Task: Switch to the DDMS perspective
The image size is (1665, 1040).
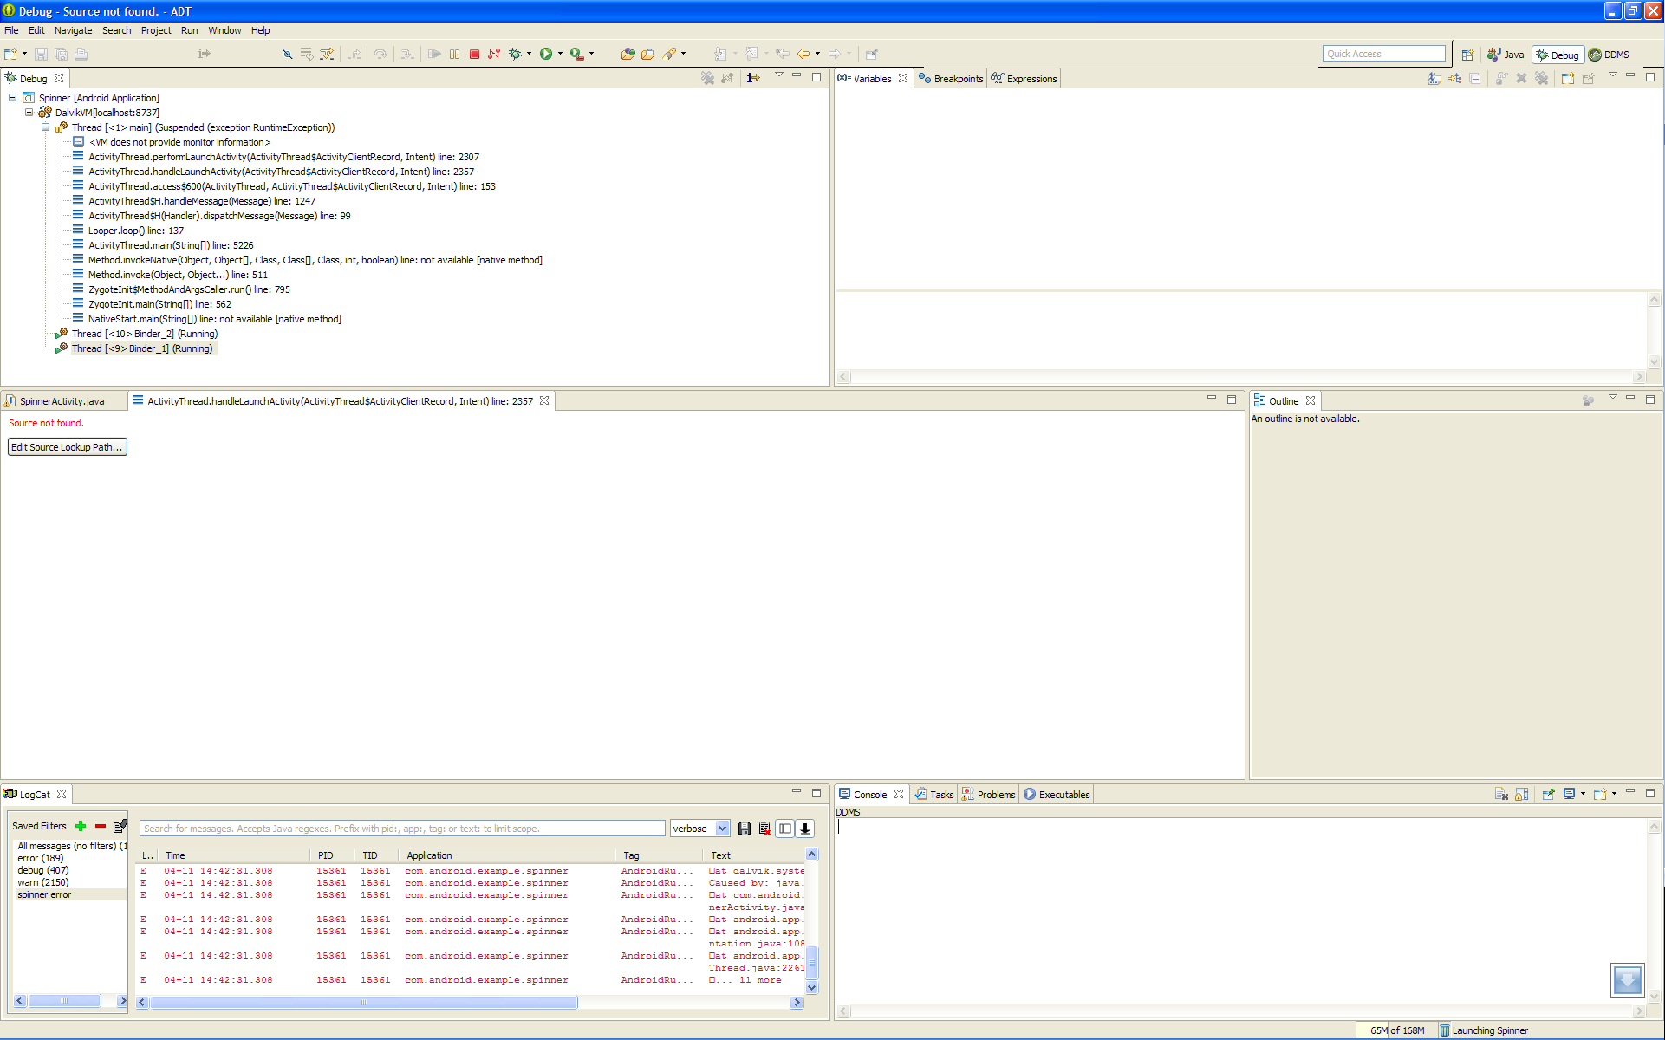Action: [1609, 55]
